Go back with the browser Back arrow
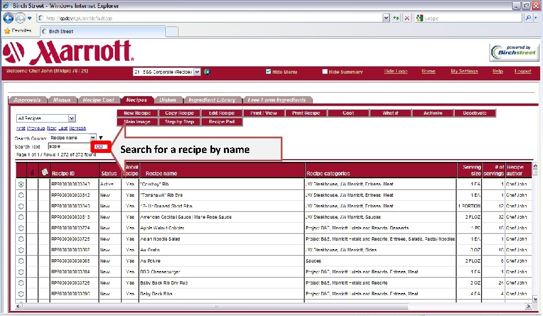 tap(8, 18)
